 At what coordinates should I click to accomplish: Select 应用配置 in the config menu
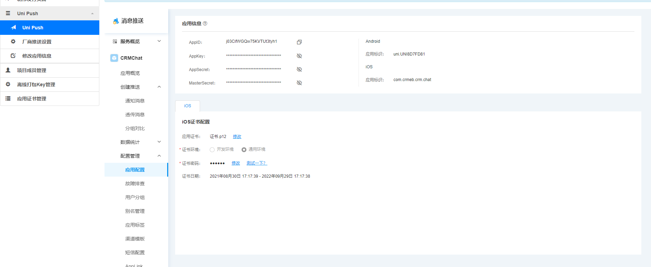click(136, 170)
